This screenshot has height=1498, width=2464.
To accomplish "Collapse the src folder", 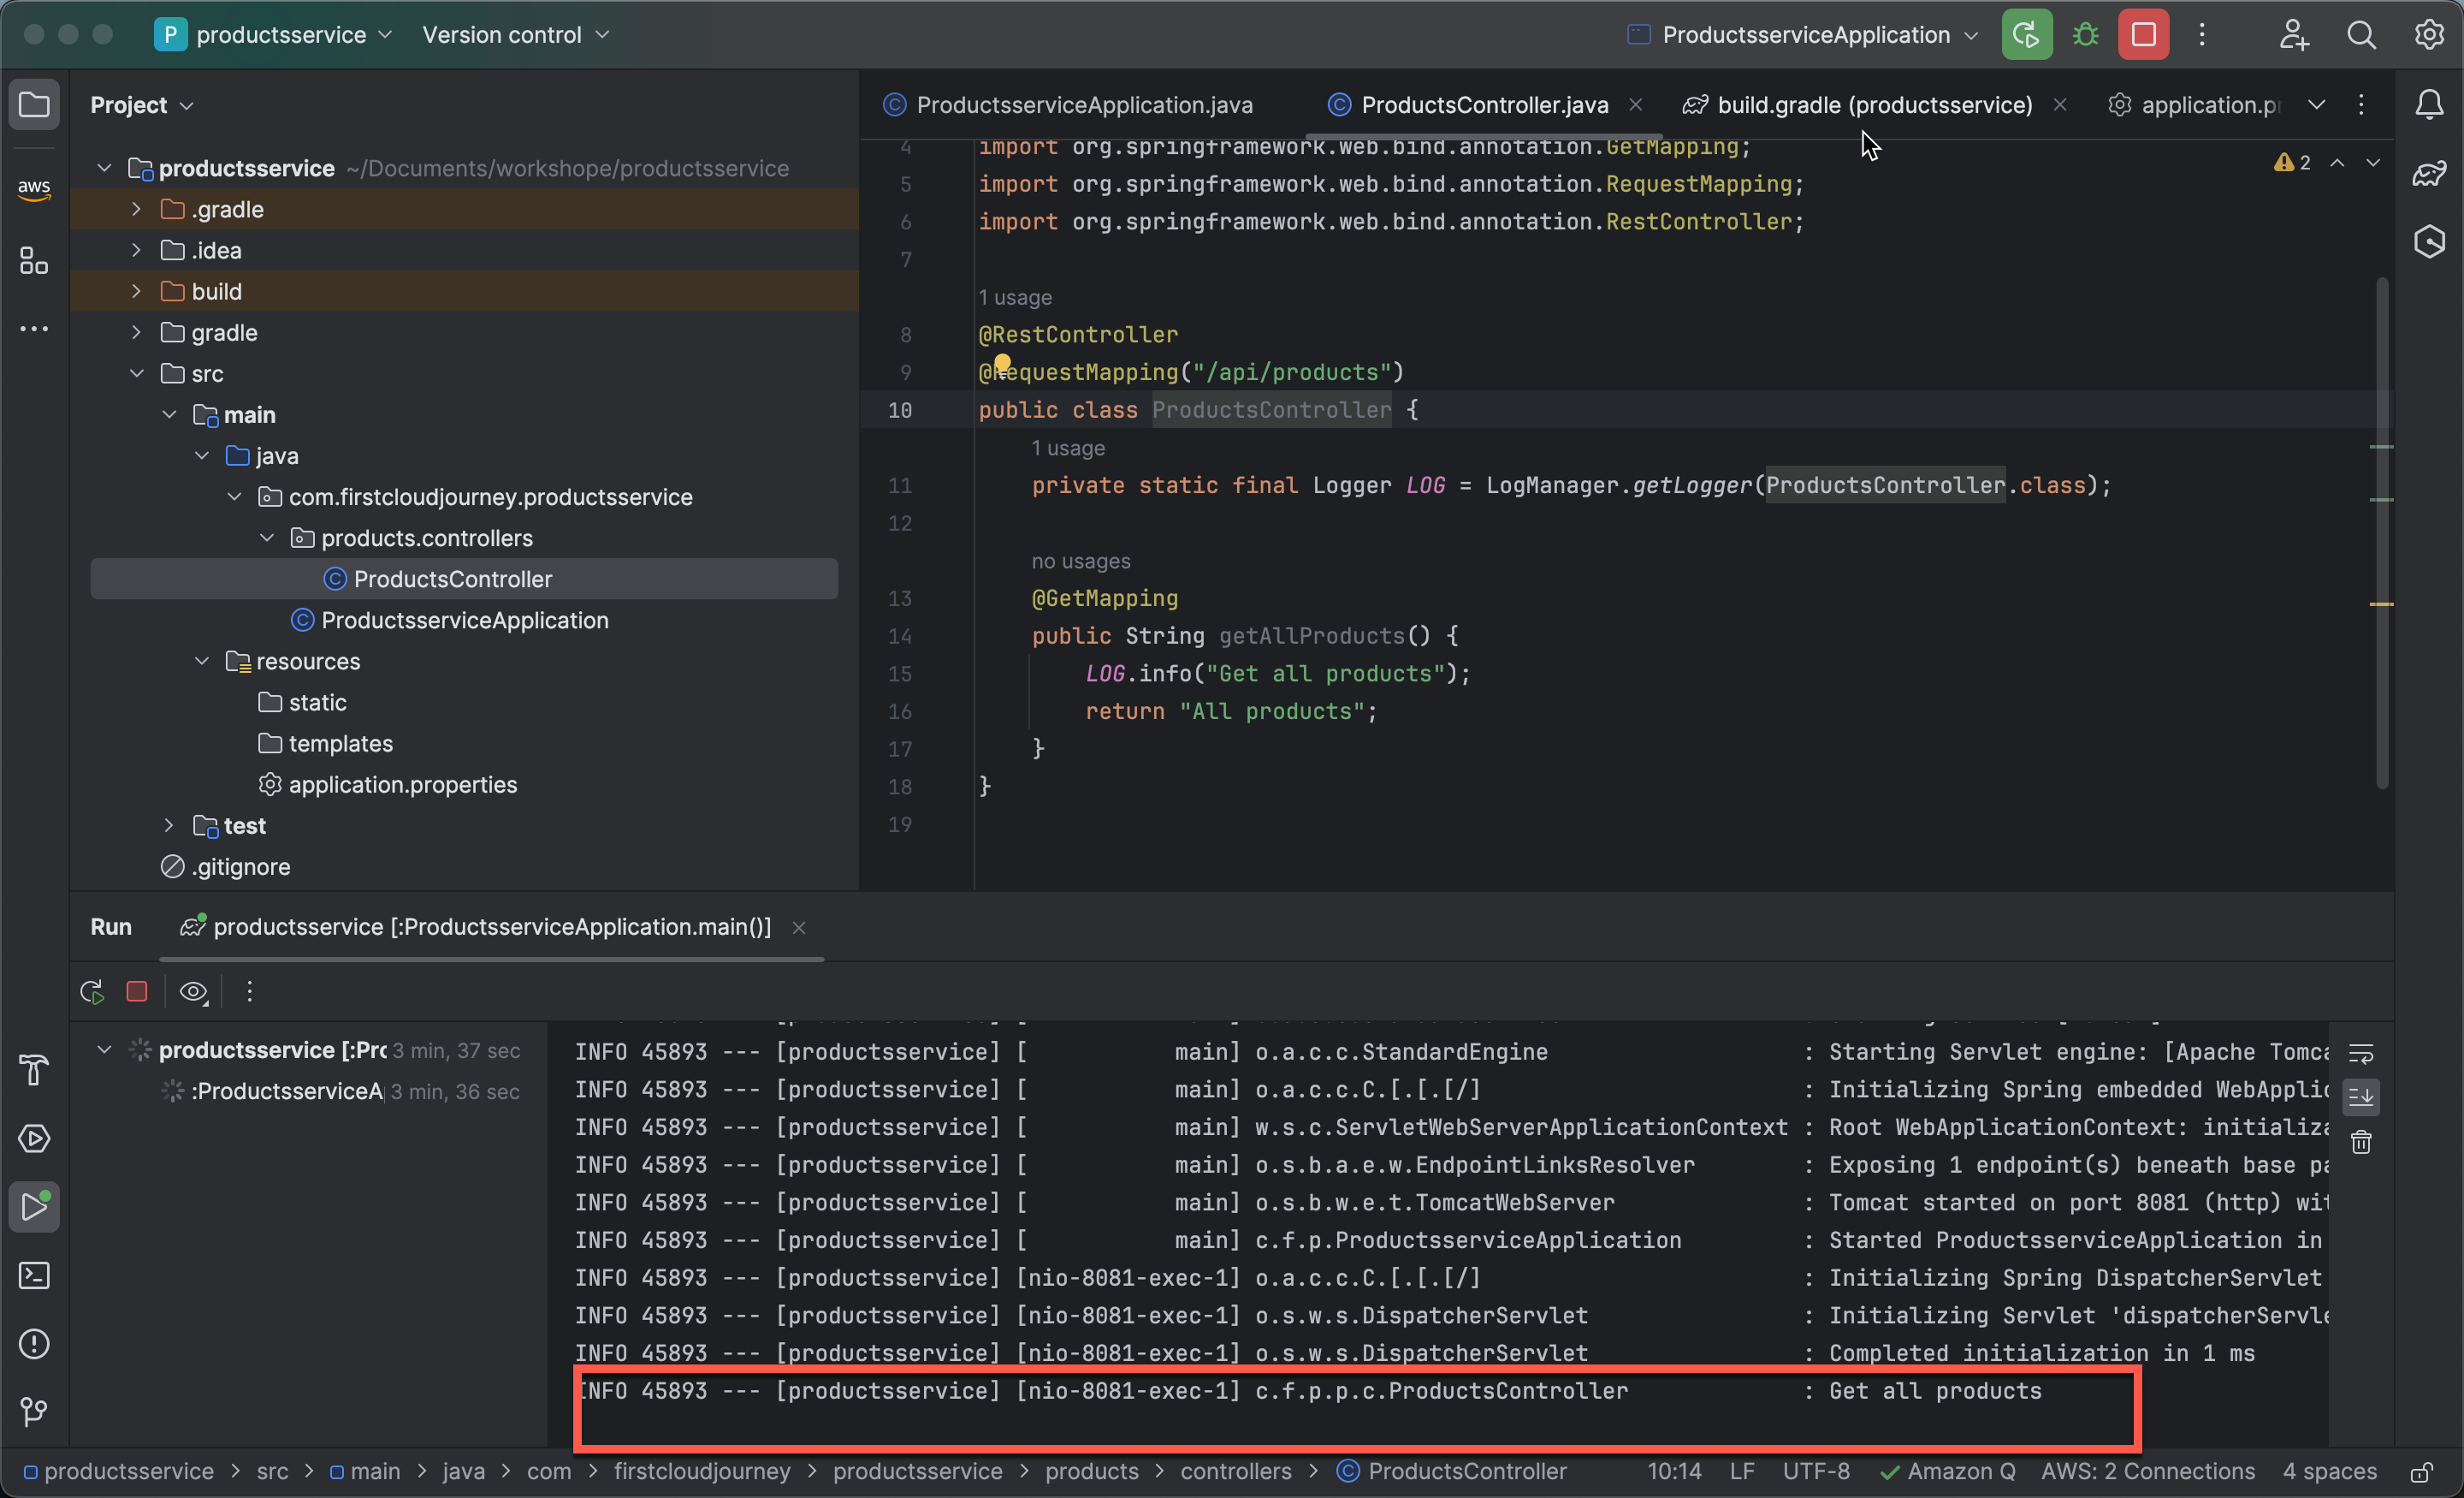I will coord(137,372).
